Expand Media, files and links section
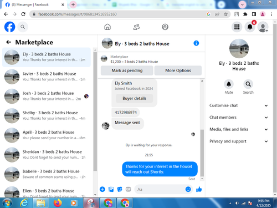This screenshot has width=277, height=208. 239,129
